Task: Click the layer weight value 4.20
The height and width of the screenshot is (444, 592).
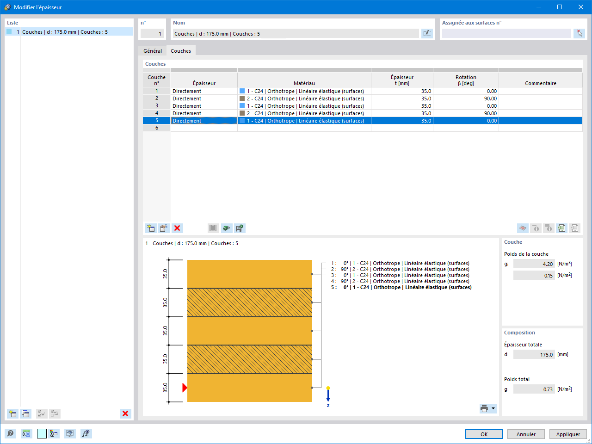Action: tap(534, 264)
